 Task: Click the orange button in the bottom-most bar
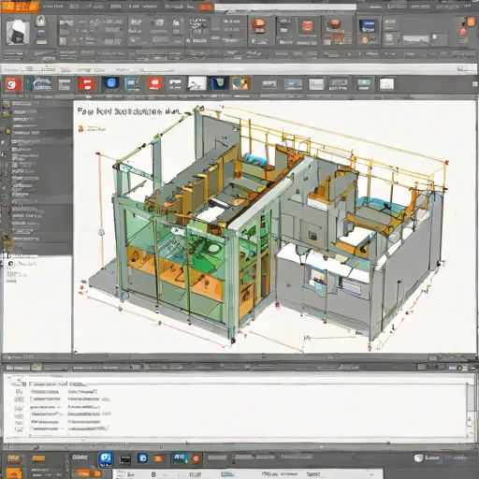pos(82,473)
